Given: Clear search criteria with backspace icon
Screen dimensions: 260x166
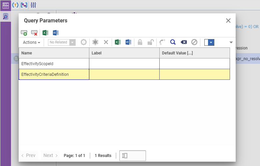Looking at the screenshot, I should 184,42.
